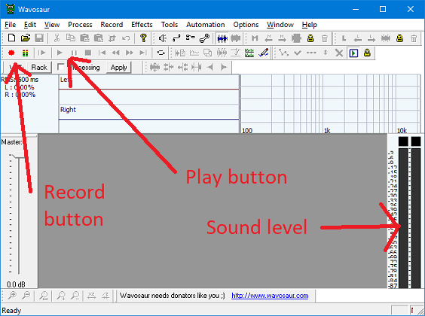Viewport: 425px width, 316px height.
Task: Lock loop points with the second padlock
Action: click(x=399, y=38)
